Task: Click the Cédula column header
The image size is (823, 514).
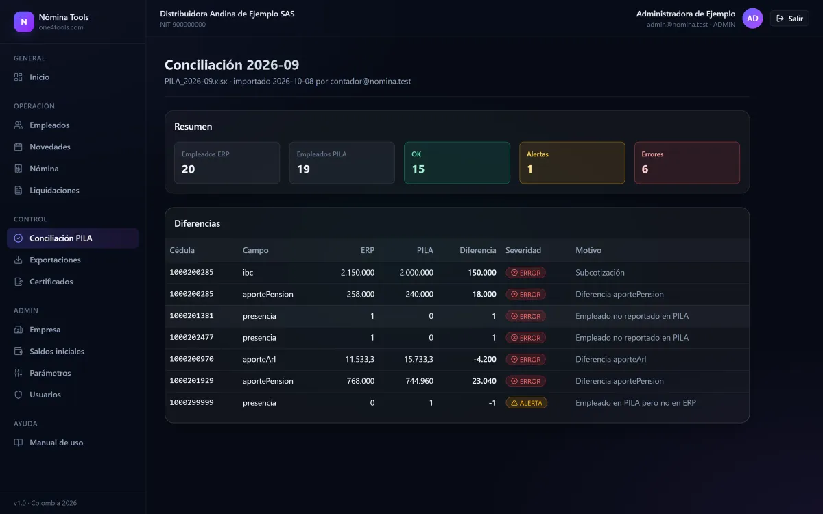Action: point(182,250)
